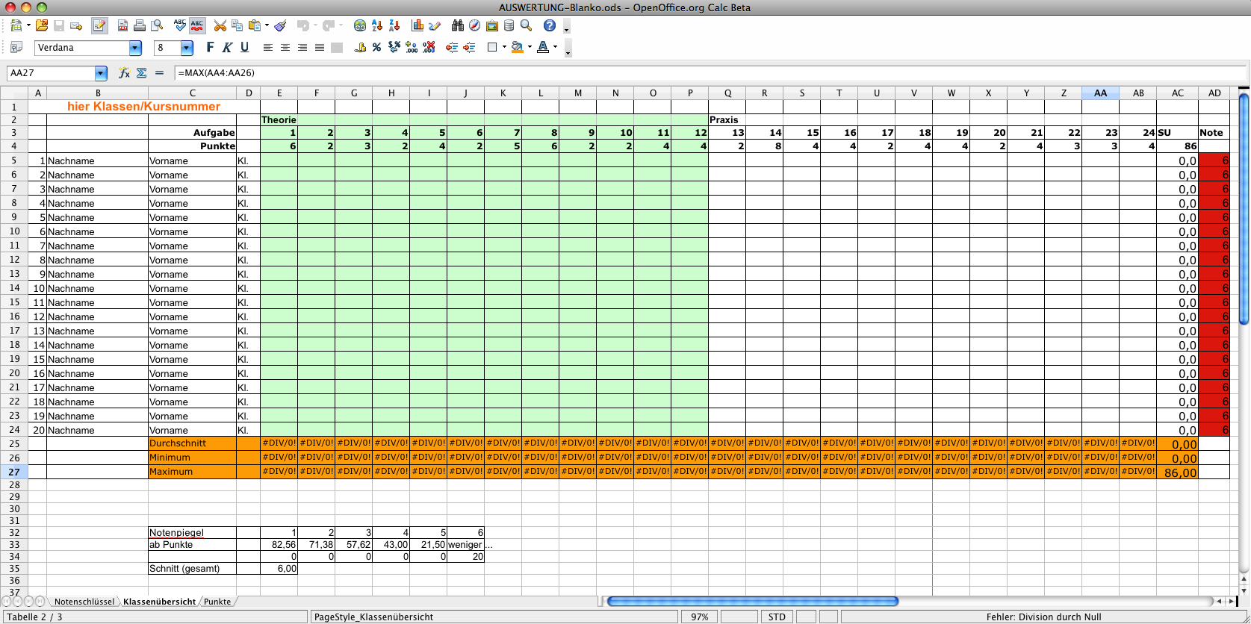Expand the Name Box dropdown
The width and height of the screenshot is (1251, 624).
101,73
